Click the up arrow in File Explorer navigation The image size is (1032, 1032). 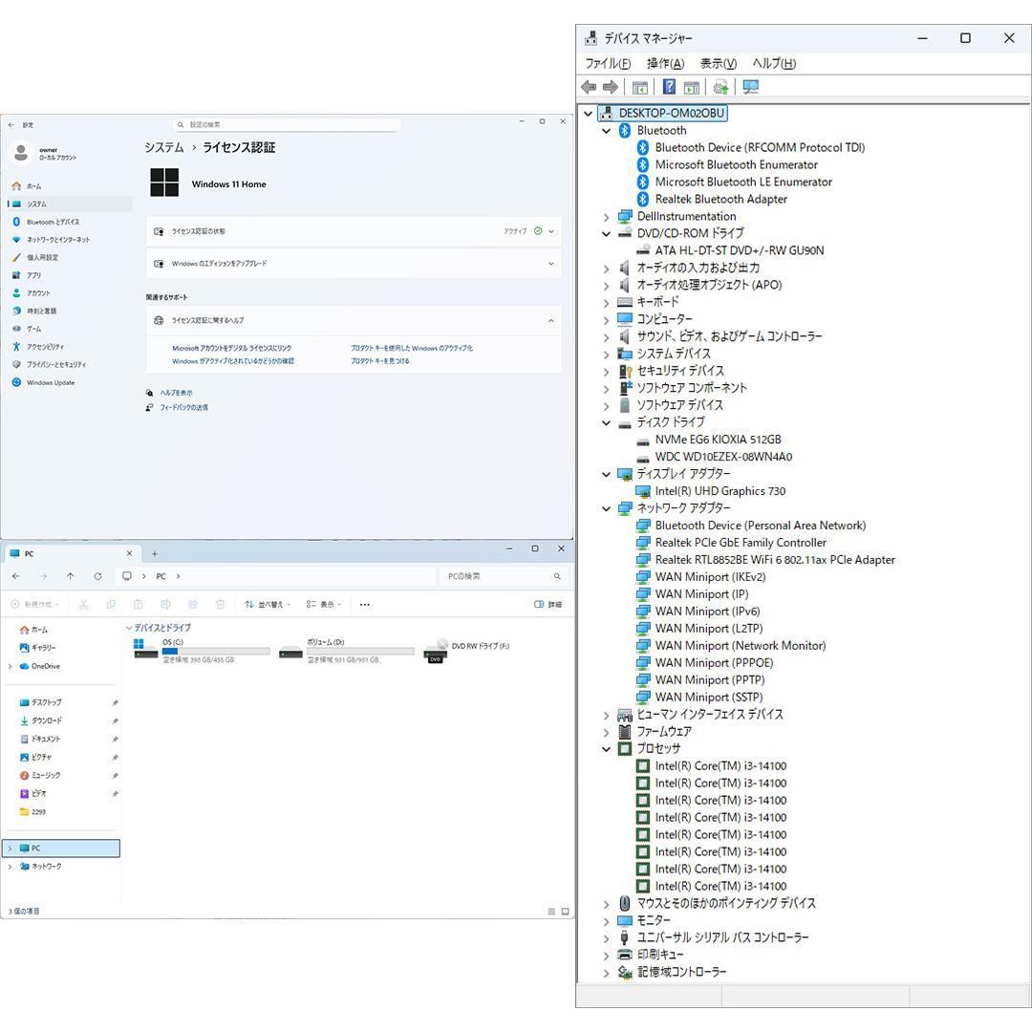(x=71, y=576)
